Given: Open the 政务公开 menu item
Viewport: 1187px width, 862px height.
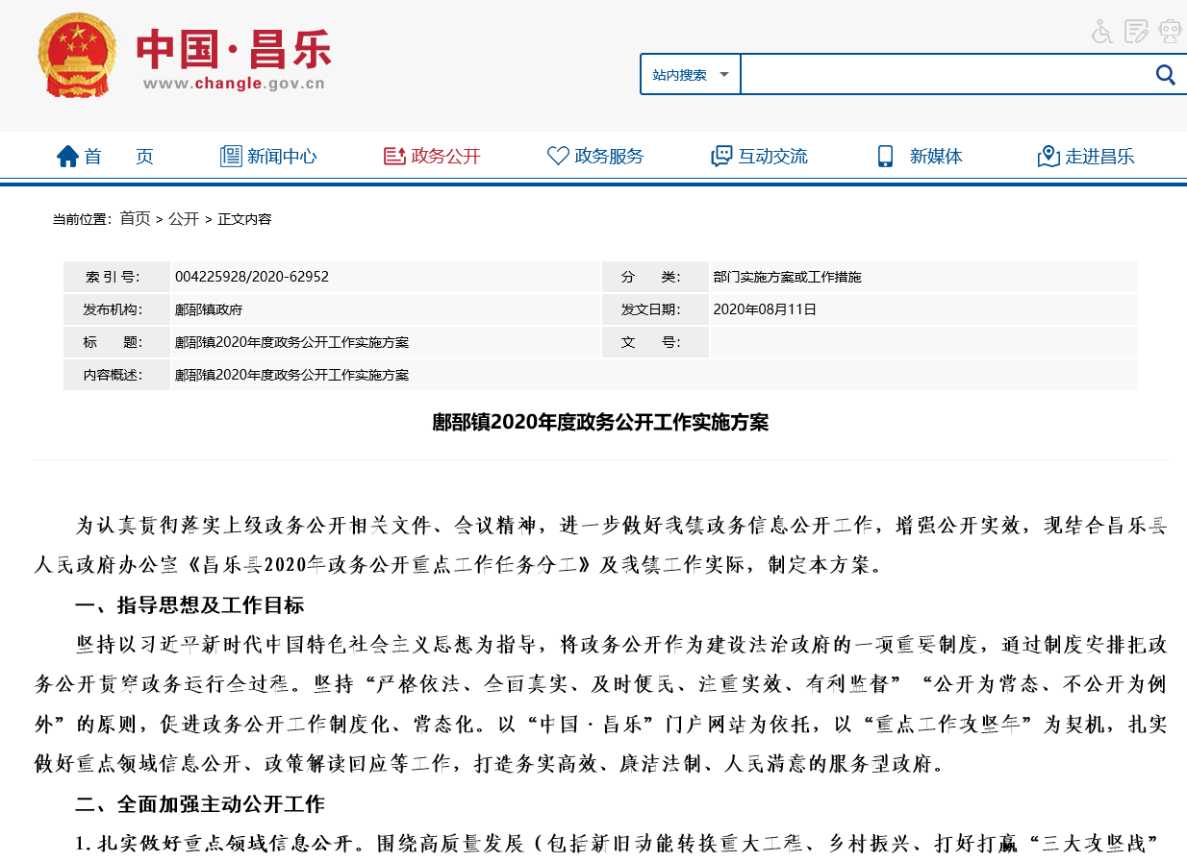Looking at the screenshot, I should pyautogui.click(x=445, y=157).
